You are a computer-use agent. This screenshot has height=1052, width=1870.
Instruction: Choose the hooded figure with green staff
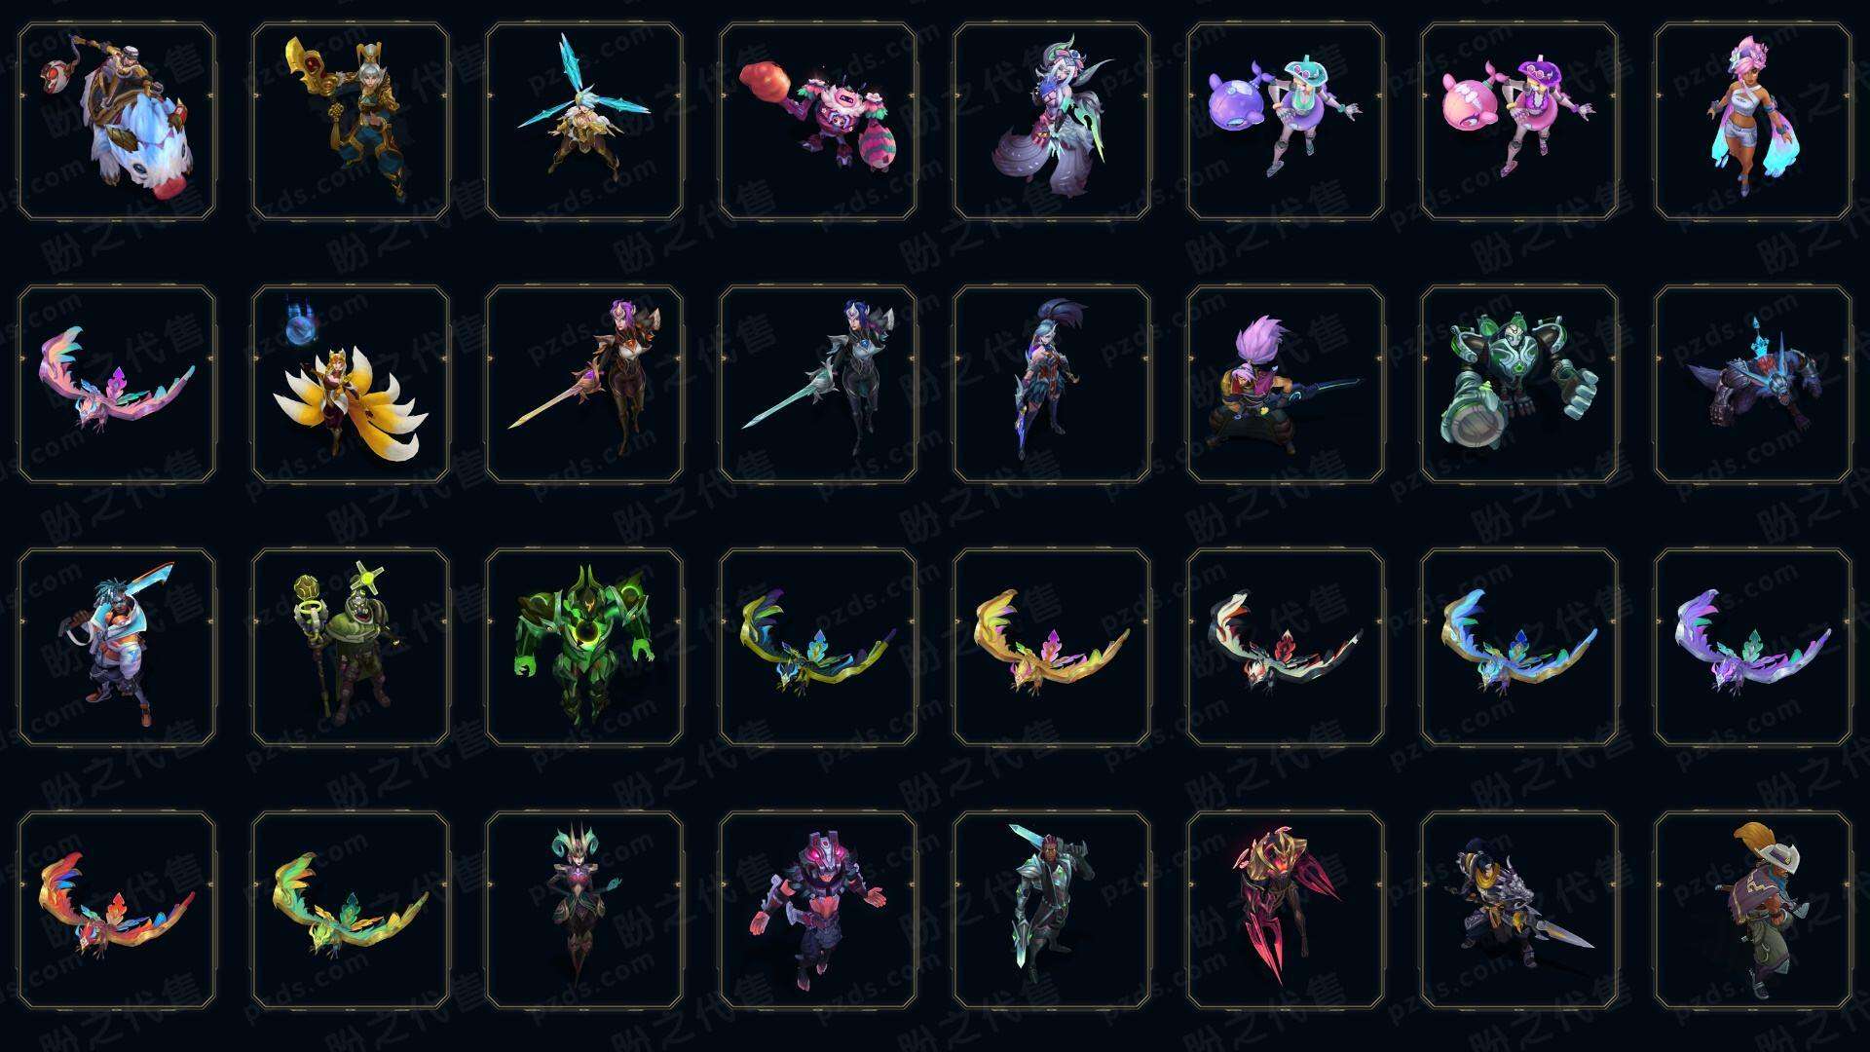pyautogui.click(x=351, y=647)
